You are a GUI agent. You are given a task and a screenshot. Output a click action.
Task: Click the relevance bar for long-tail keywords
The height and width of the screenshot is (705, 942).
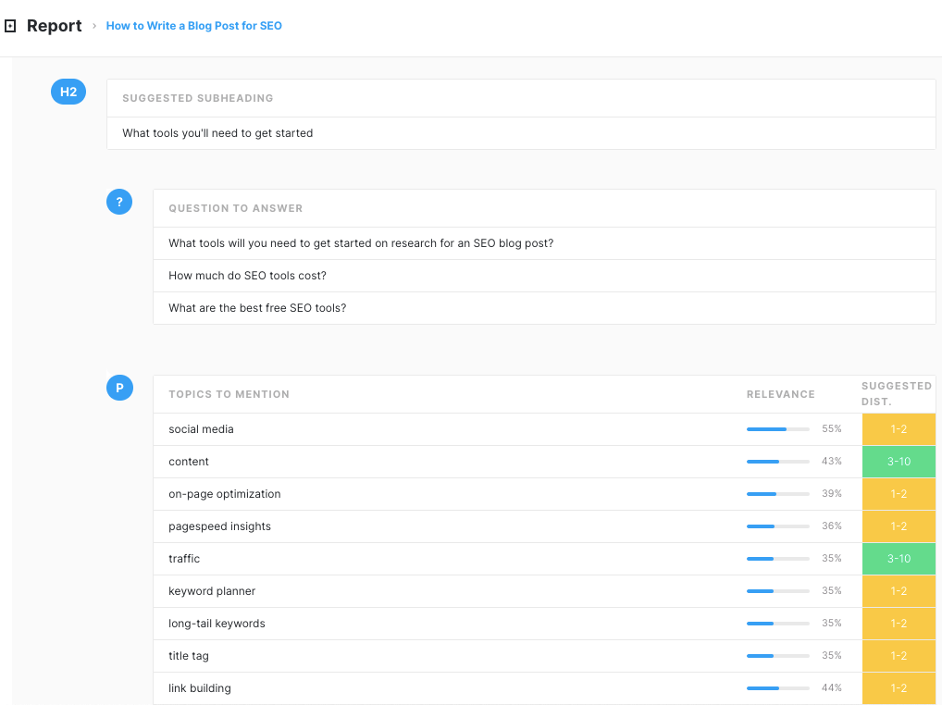777,624
